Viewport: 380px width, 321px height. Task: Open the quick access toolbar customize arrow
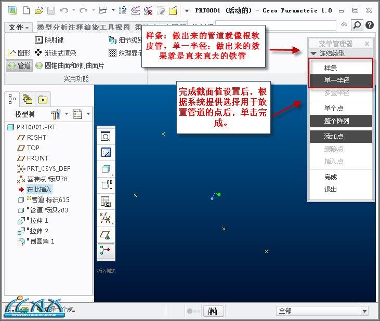(x=187, y=10)
